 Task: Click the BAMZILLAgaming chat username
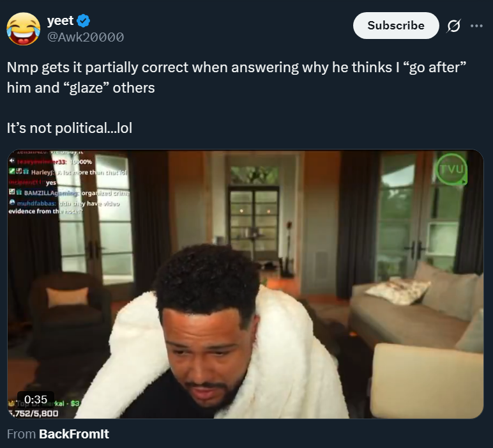coord(52,193)
